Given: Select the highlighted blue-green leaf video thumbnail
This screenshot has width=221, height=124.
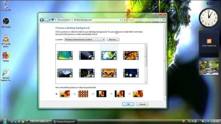Looking at the screenshot, I should [x=109, y=55].
